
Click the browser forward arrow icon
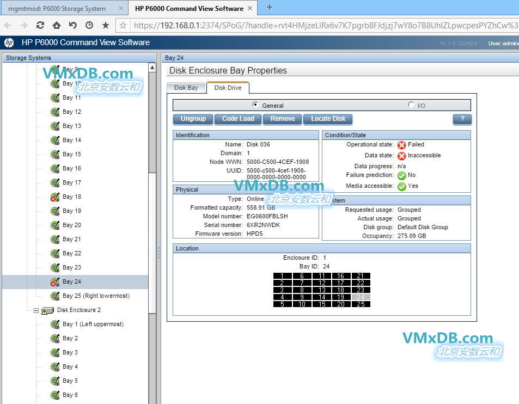click(x=24, y=25)
